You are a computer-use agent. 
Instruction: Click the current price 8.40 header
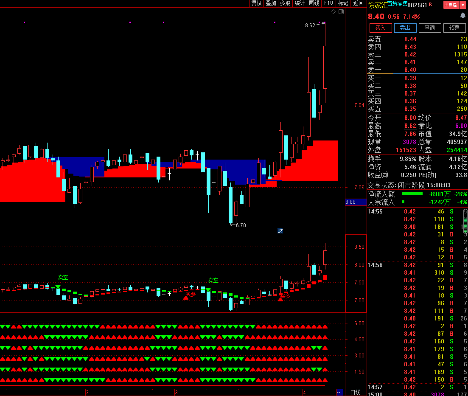coord(376,17)
